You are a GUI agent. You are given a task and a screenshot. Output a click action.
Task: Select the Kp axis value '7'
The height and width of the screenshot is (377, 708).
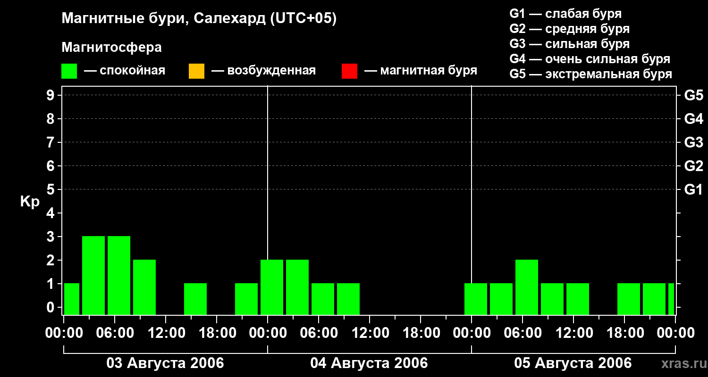[x=51, y=142]
